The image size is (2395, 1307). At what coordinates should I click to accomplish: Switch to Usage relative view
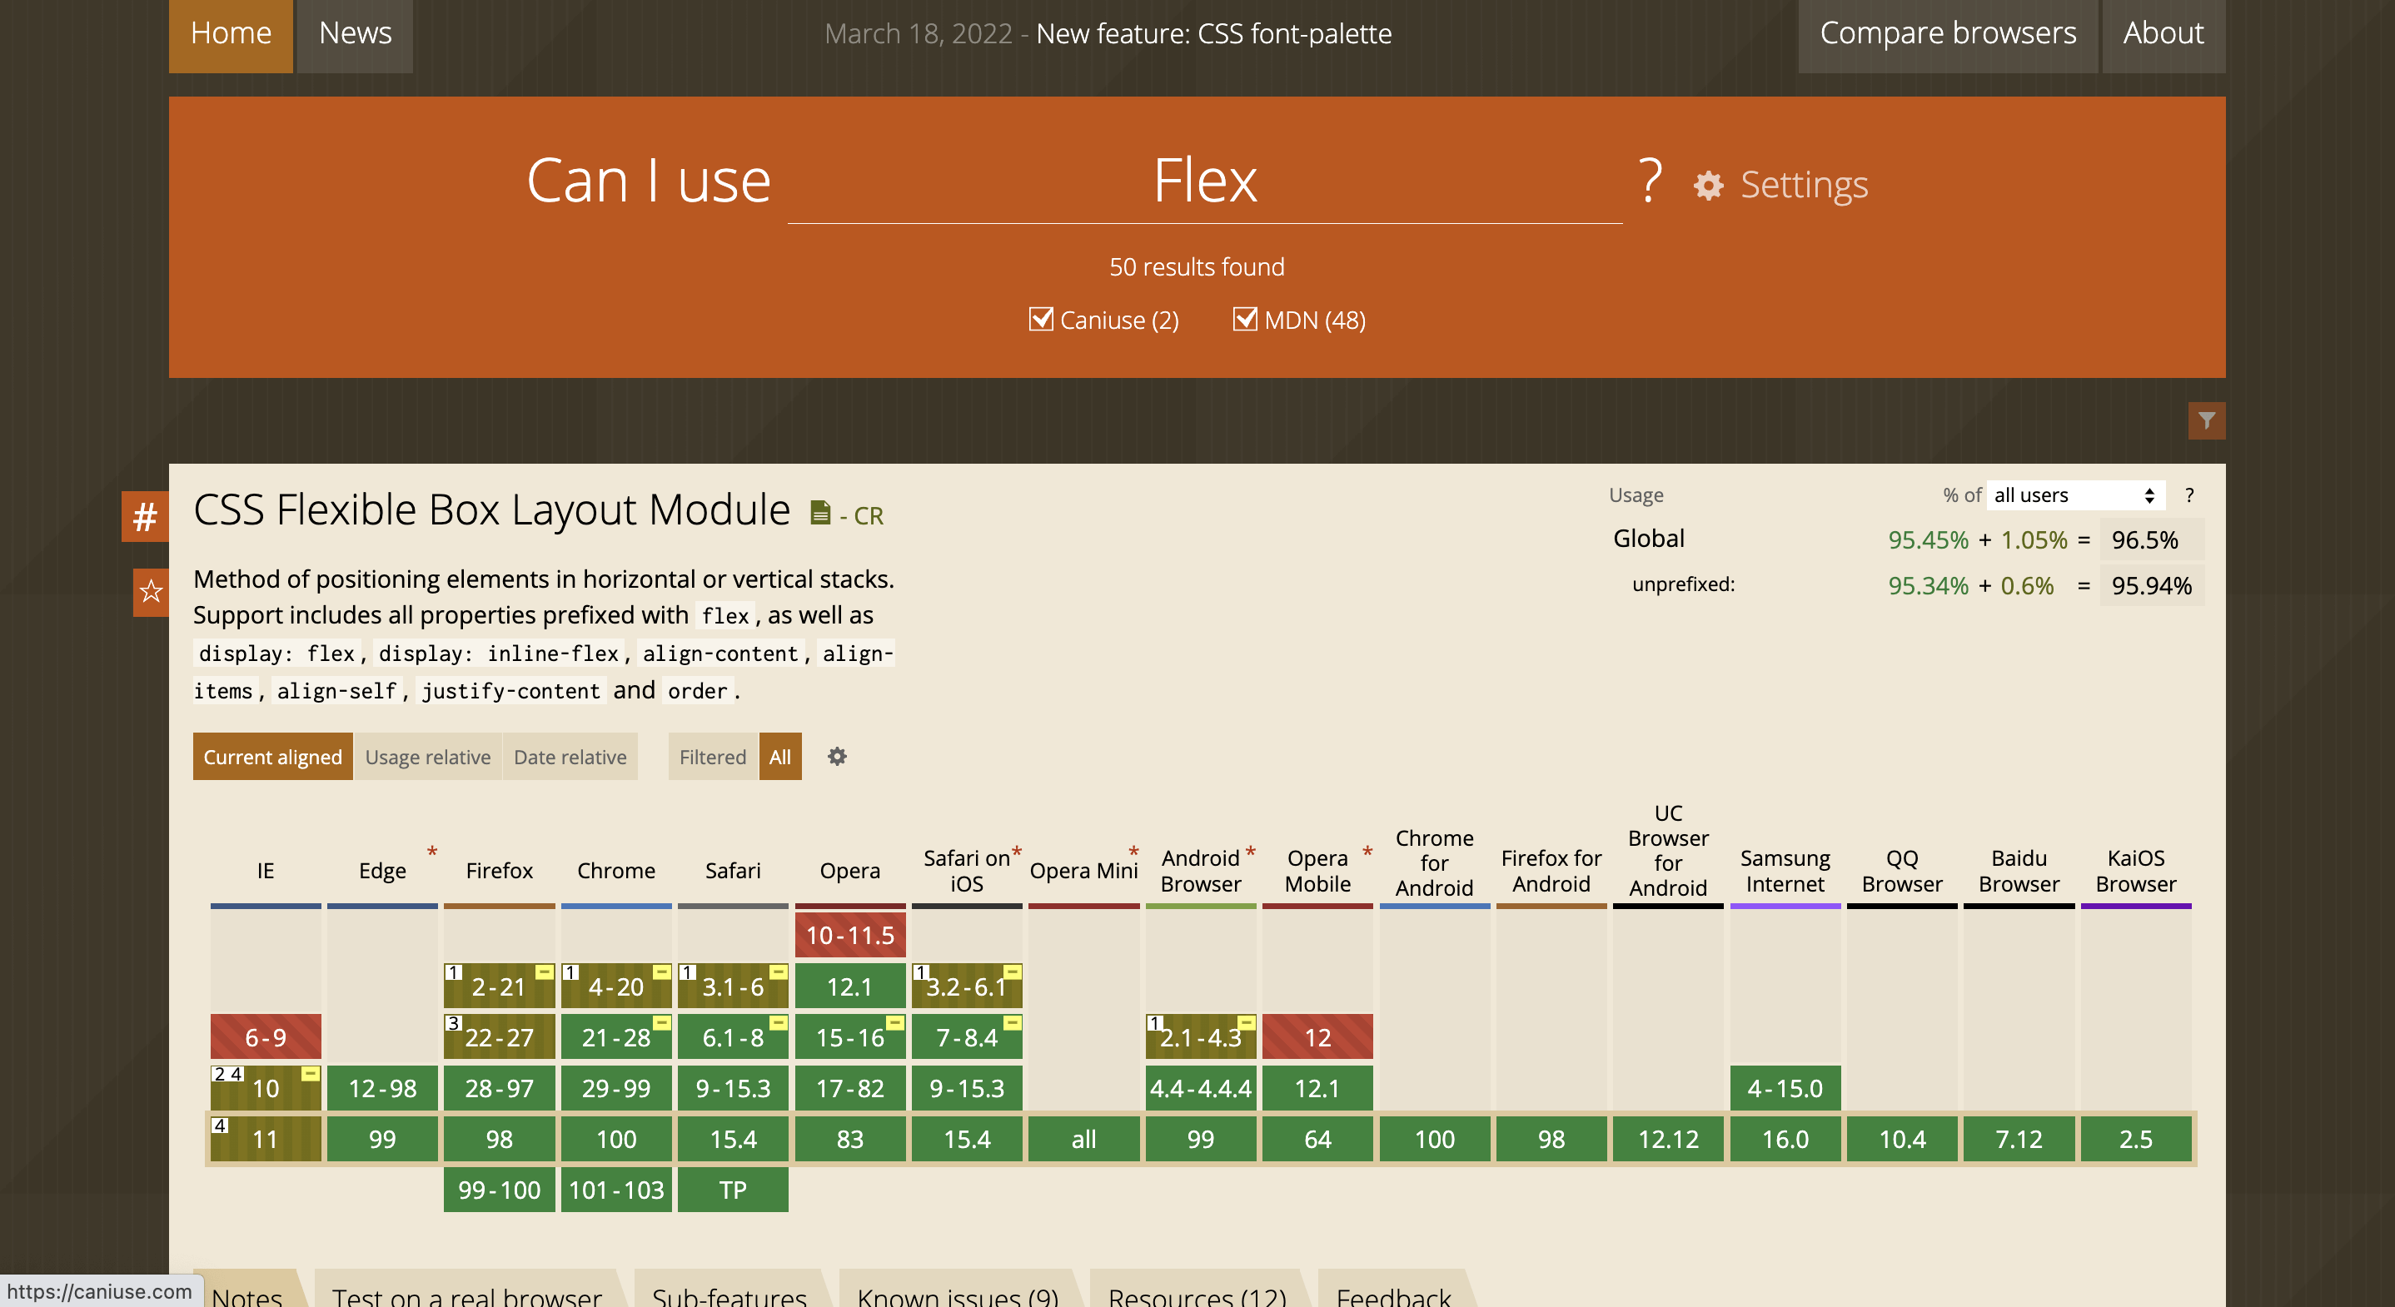click(x=428, y=757)
